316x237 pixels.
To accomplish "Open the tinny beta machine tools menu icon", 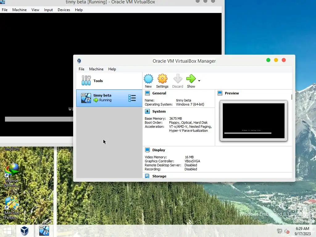I will [132, 98].
